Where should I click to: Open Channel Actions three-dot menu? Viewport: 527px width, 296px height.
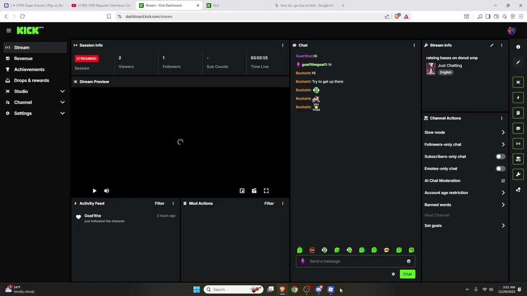click(501, 118)
